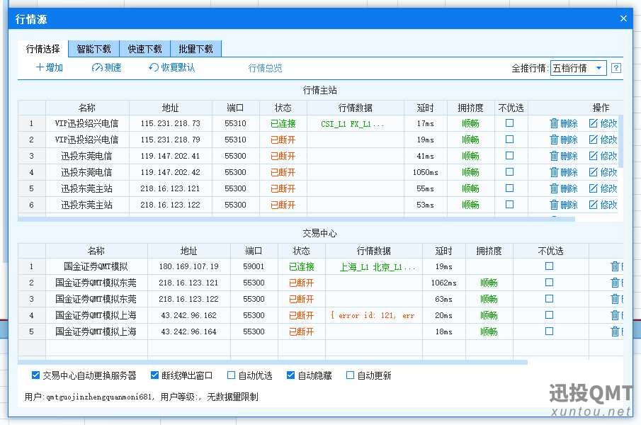
Task: Enable the 自动优选 checkbox
Action: click(232, 375)
